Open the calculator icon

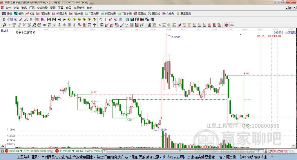(x=132, y=19)
